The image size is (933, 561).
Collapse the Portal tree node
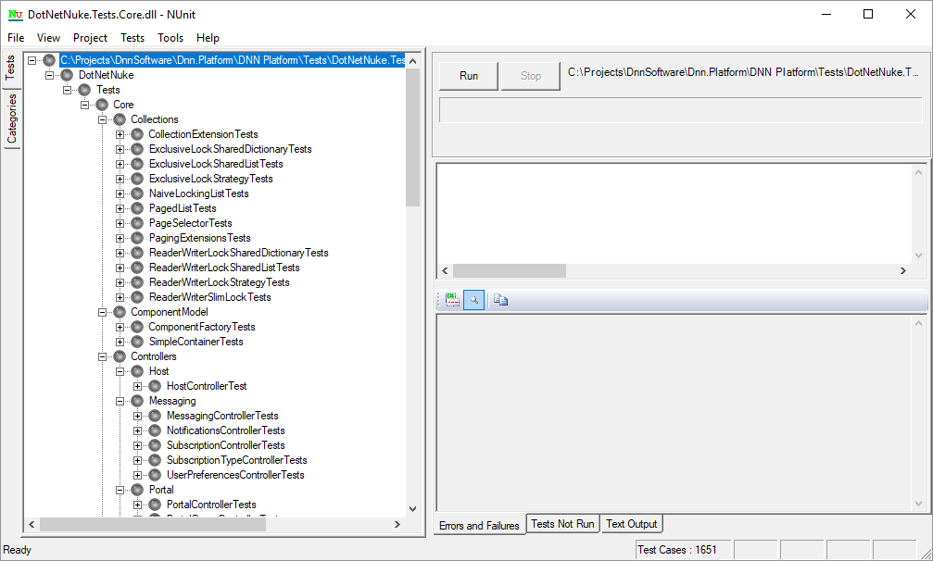coord(120,491)
